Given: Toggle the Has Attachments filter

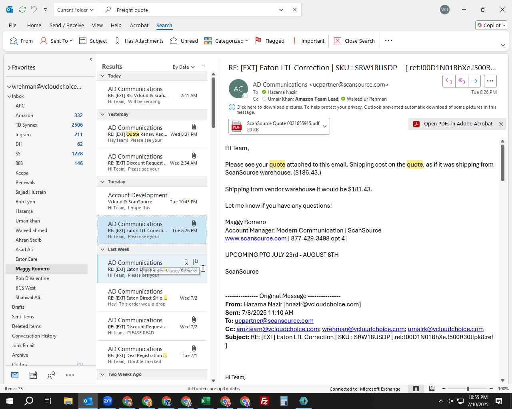Looking at the screenshot, I should (139, 41).
